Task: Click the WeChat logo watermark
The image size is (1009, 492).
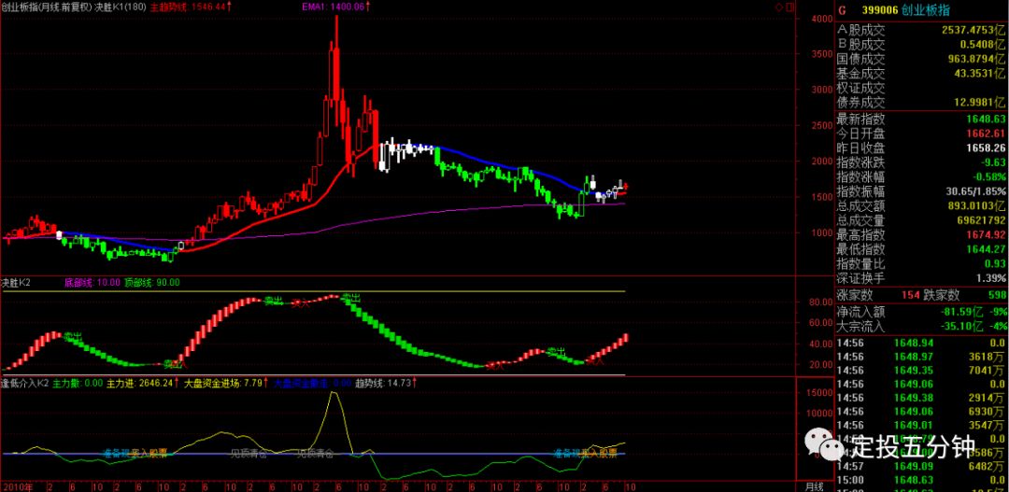Action: coord(822,445)
